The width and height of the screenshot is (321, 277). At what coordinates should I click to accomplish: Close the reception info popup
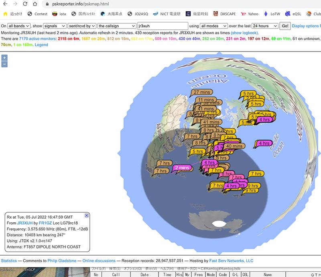pyautogui.click(x=87, y=216)
